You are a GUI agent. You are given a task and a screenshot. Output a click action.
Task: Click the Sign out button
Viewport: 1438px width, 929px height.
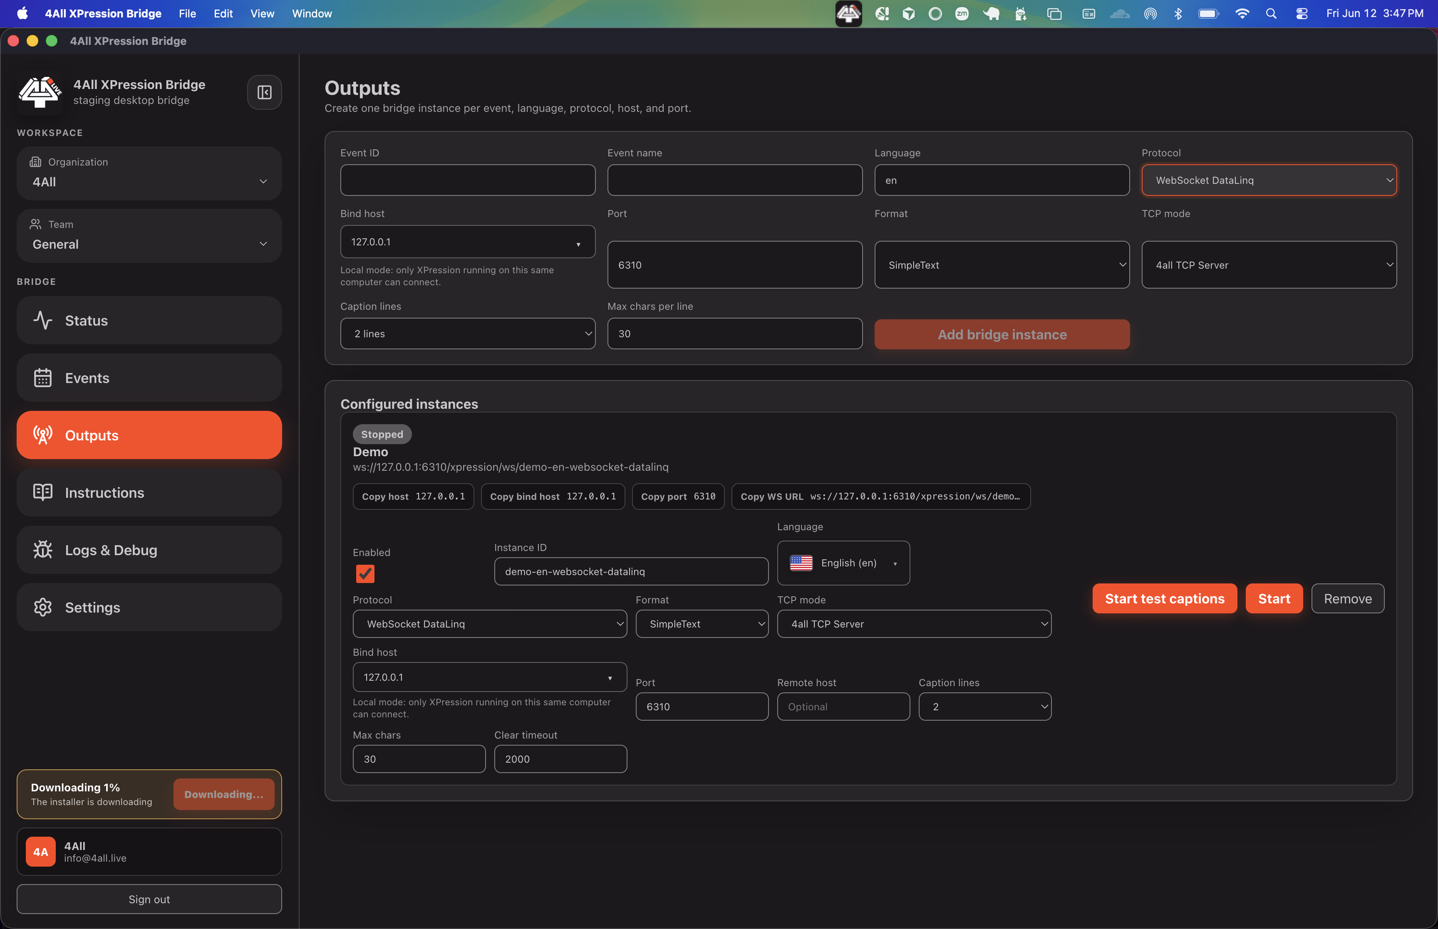click(x=150, y=899)
